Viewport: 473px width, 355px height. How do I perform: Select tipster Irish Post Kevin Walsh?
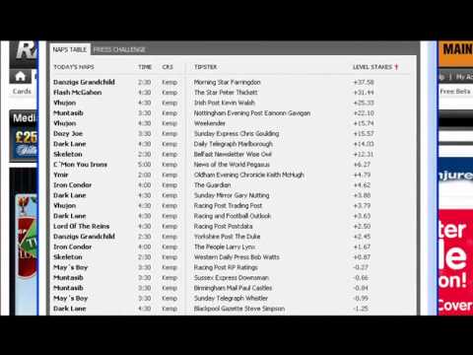225,103
